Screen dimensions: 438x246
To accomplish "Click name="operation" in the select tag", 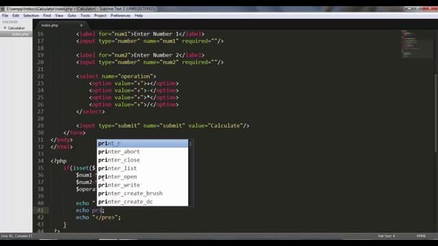I will (127, 77).
